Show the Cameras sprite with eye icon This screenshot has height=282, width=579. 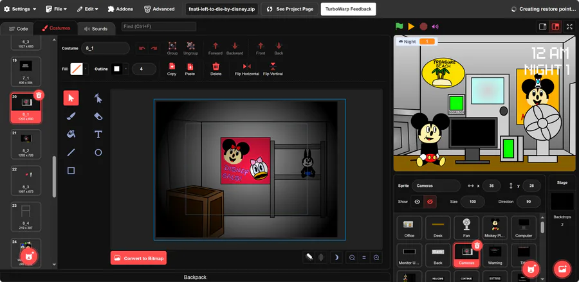click(x=418, y=202)
